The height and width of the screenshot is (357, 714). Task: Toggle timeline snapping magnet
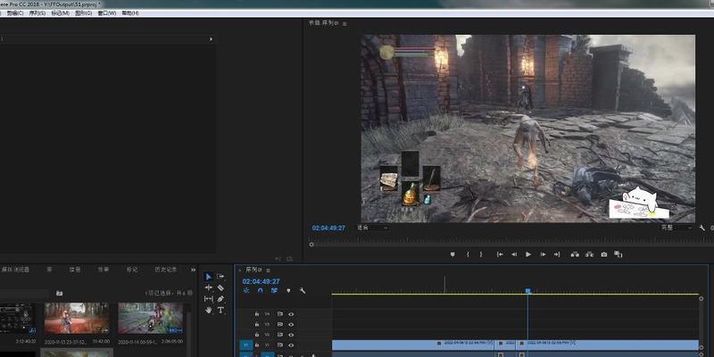[x=260, y=291]
